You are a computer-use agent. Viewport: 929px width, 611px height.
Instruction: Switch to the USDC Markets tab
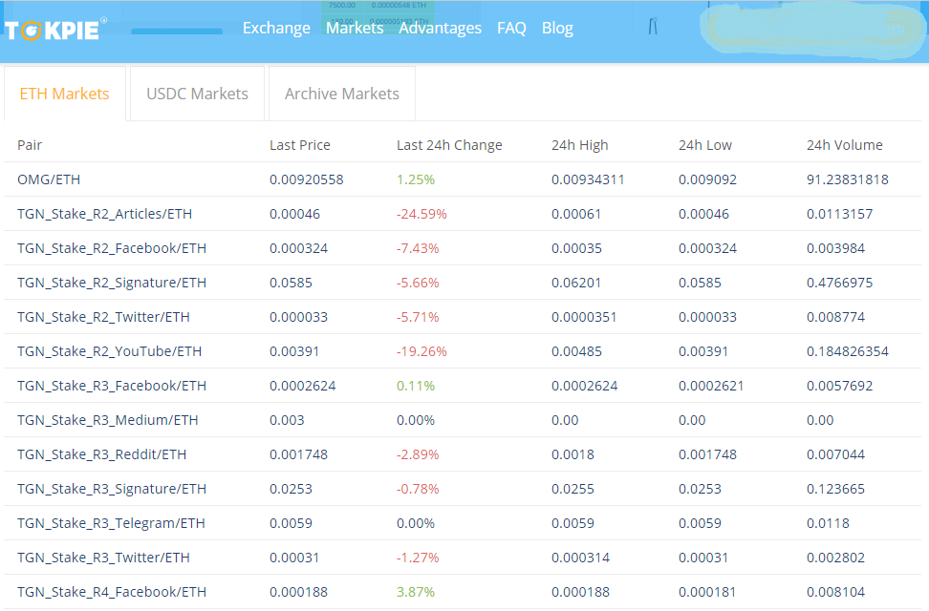tap(197, 94)
